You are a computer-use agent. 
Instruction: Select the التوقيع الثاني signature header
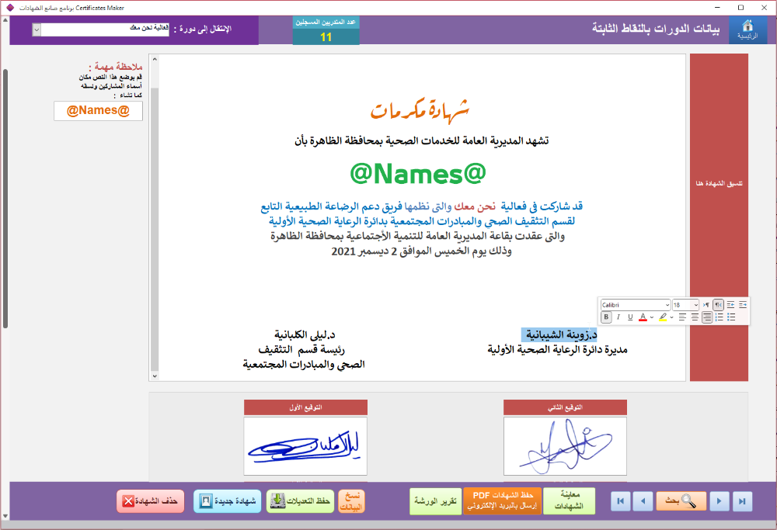click(565, 407)
